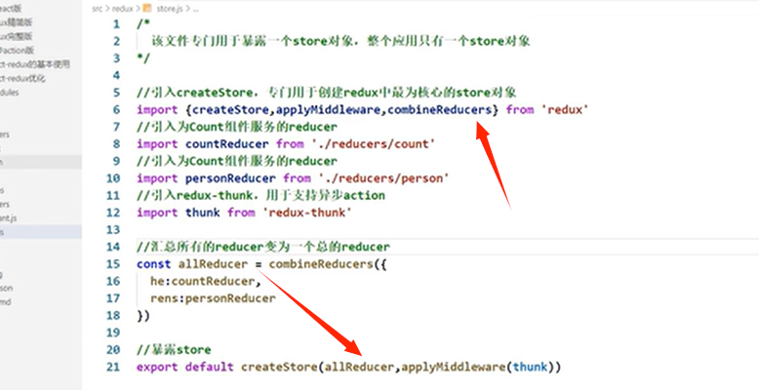
Task: Click the comment on line 14 about reducer
Action: pos(263,248)
